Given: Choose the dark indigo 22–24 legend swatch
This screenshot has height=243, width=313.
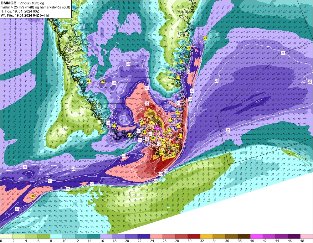Looking at the screenshot, I should point(144,236).
